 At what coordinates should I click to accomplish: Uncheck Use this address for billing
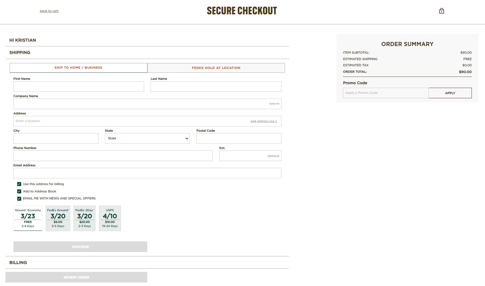coord(19,184)
